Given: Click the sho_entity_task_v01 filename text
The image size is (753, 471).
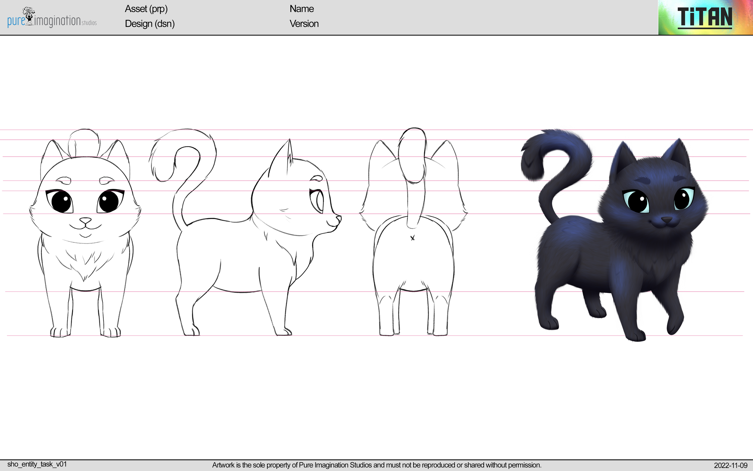Looking at the screenshot, I should (x=37, y=464).
